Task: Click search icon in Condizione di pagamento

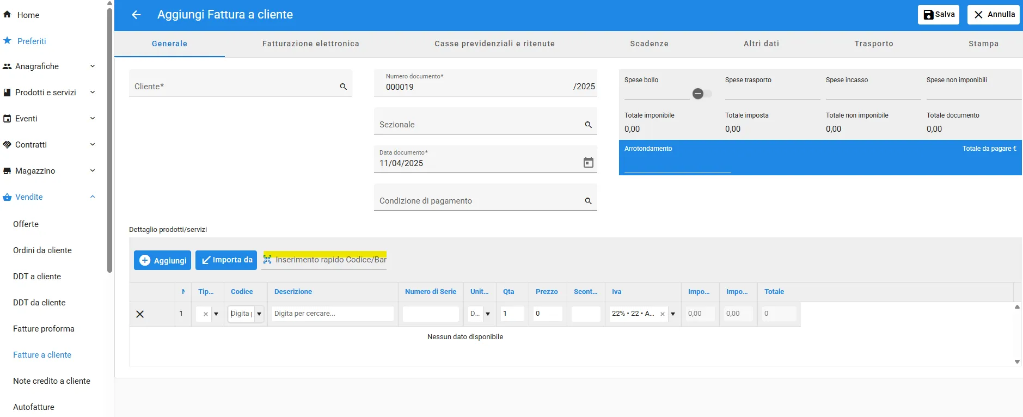Action: pos(589,201)
